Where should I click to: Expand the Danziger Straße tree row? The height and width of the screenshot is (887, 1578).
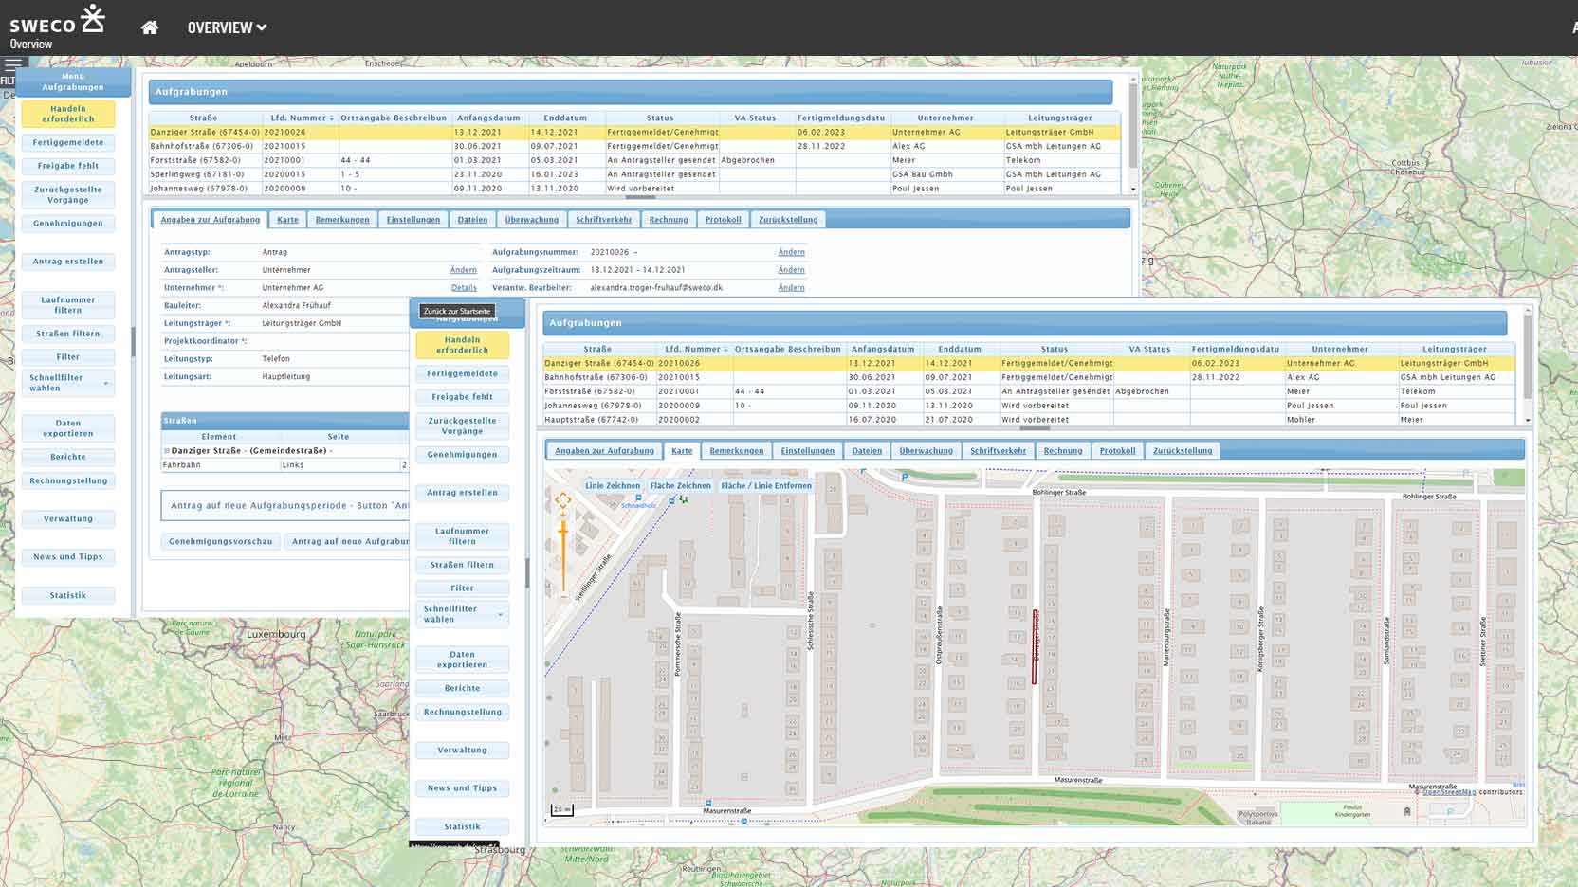pyautogui.click(x=167, y=451)
